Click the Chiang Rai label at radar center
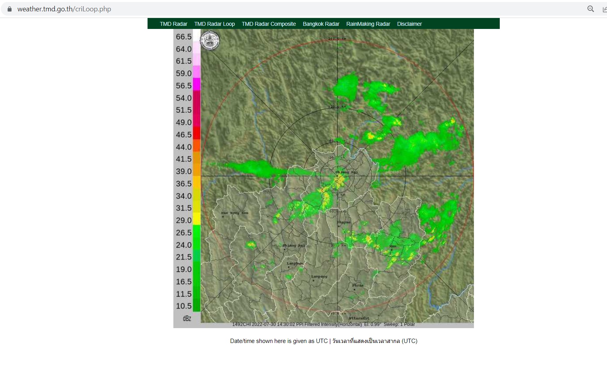The height and width of the screenshot is (368, 607). tap(347, 172)
